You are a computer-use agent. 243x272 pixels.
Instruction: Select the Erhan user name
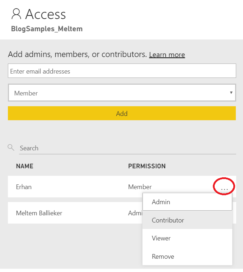pos(24,187)
